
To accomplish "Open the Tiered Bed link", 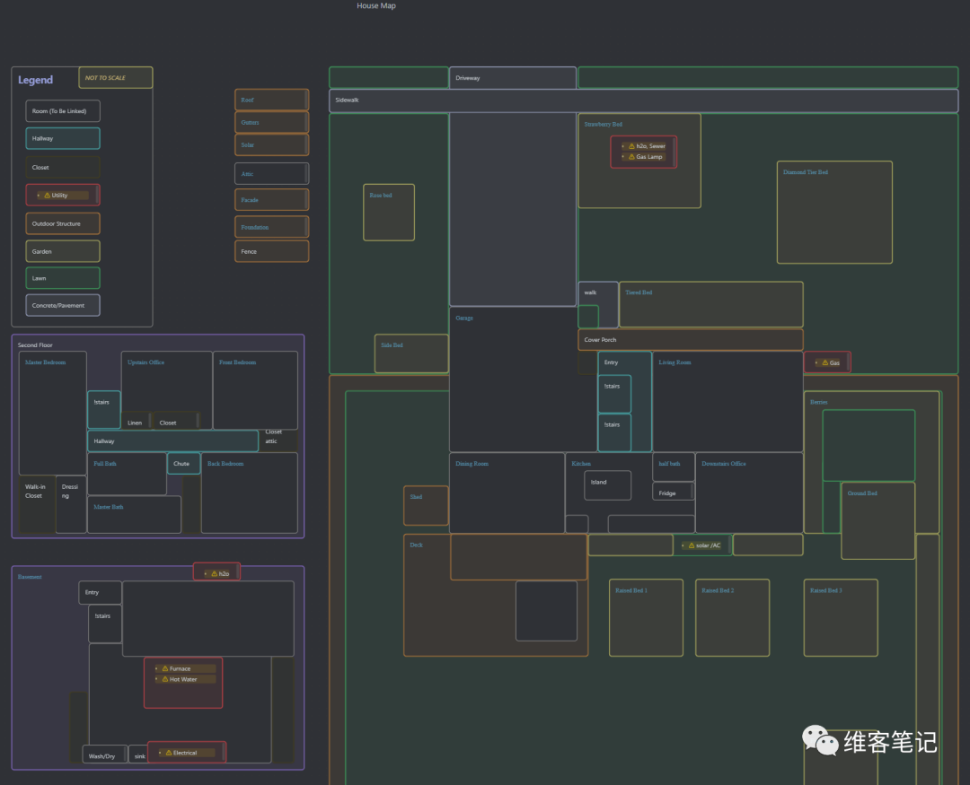I will (x=639, y=293).
